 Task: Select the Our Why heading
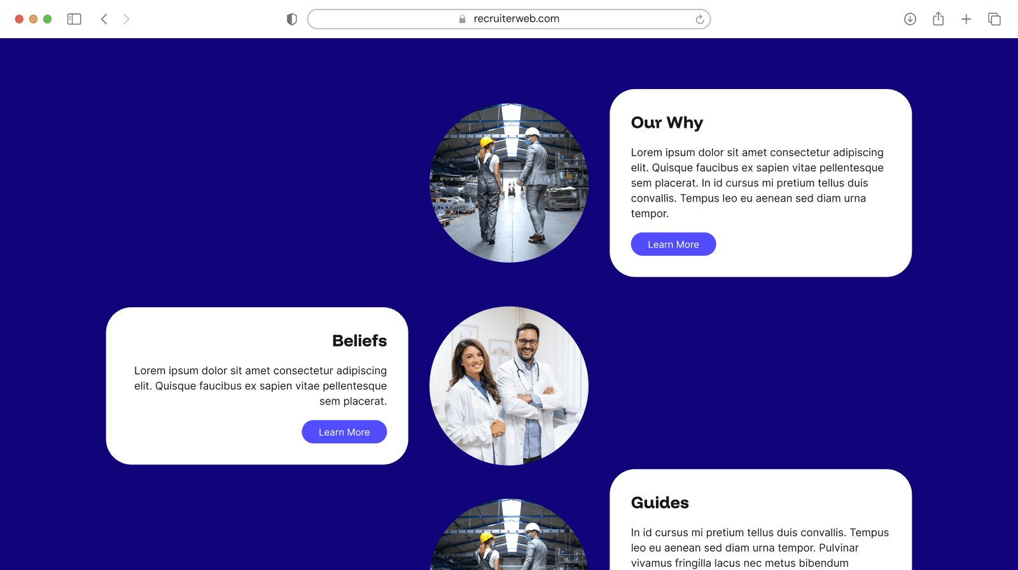pos(667,123)
